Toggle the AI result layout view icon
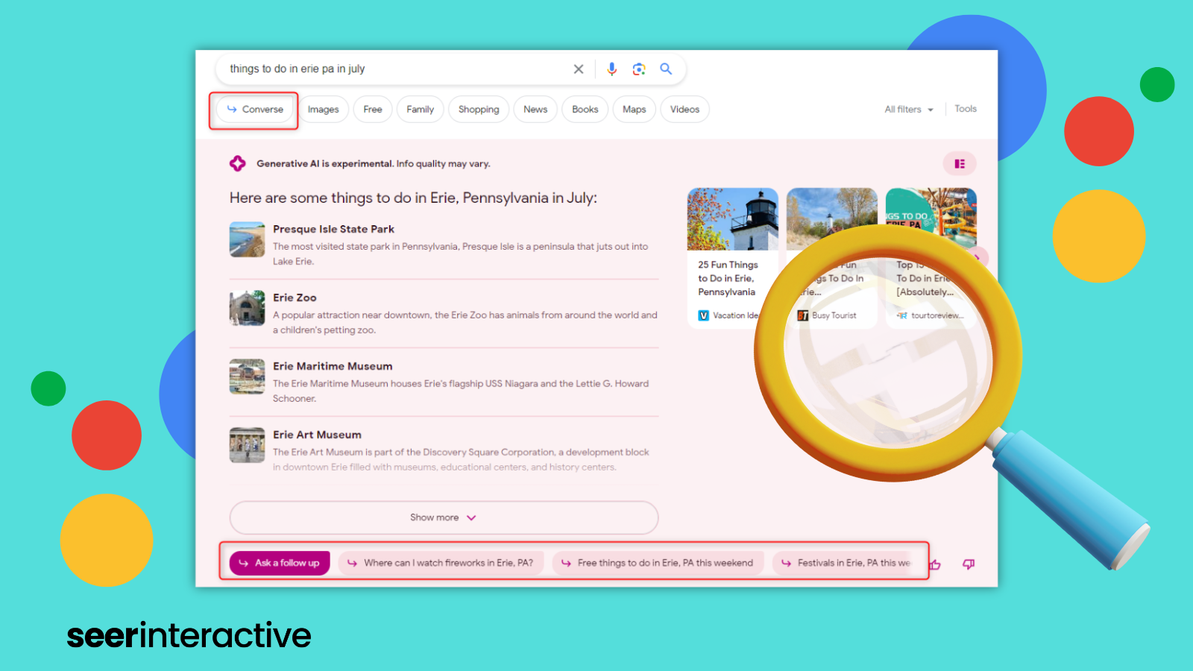The width and height of the screenshot is (1193, 671). coord(960,164)
